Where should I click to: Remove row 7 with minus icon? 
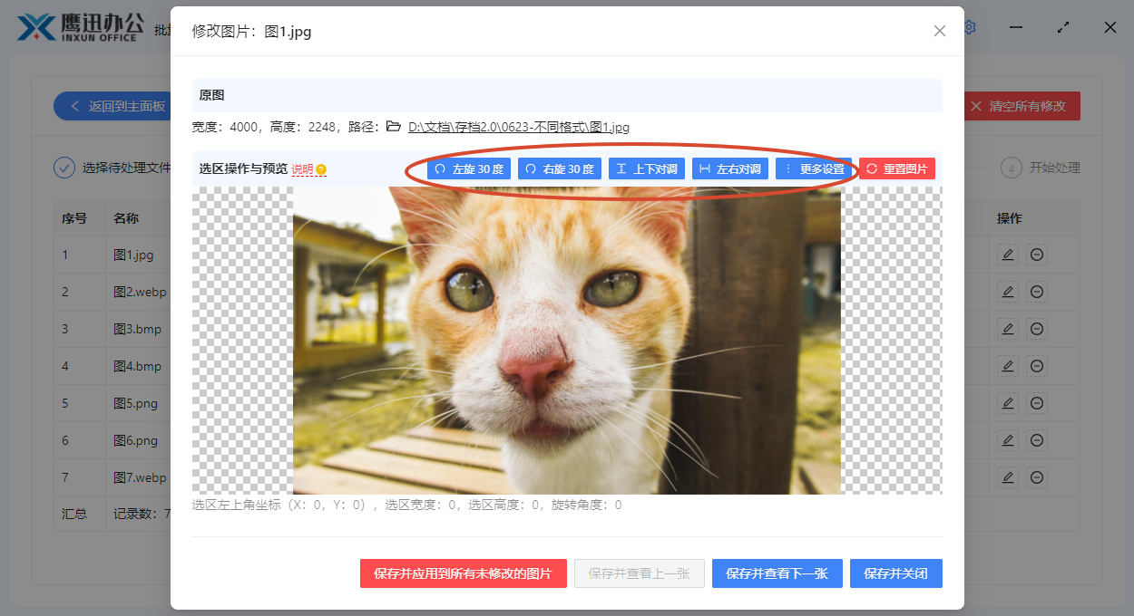(x=1037, y=477)
